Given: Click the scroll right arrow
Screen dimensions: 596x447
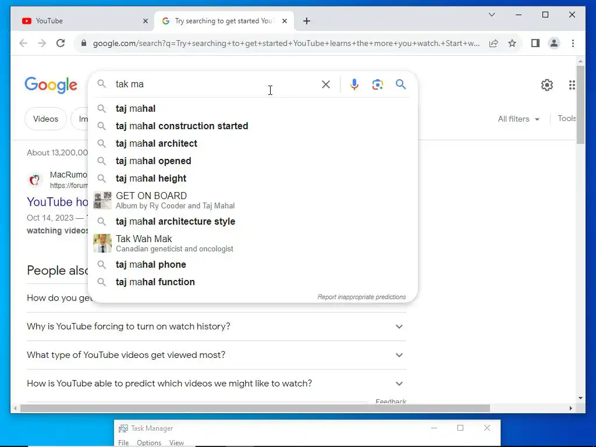Looking at the screenshot, I should pos(570,408).
